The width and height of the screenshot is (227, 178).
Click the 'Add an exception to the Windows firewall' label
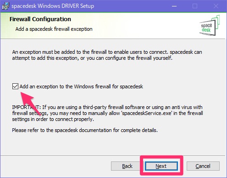pyautogui.click(x=81, y=86)
